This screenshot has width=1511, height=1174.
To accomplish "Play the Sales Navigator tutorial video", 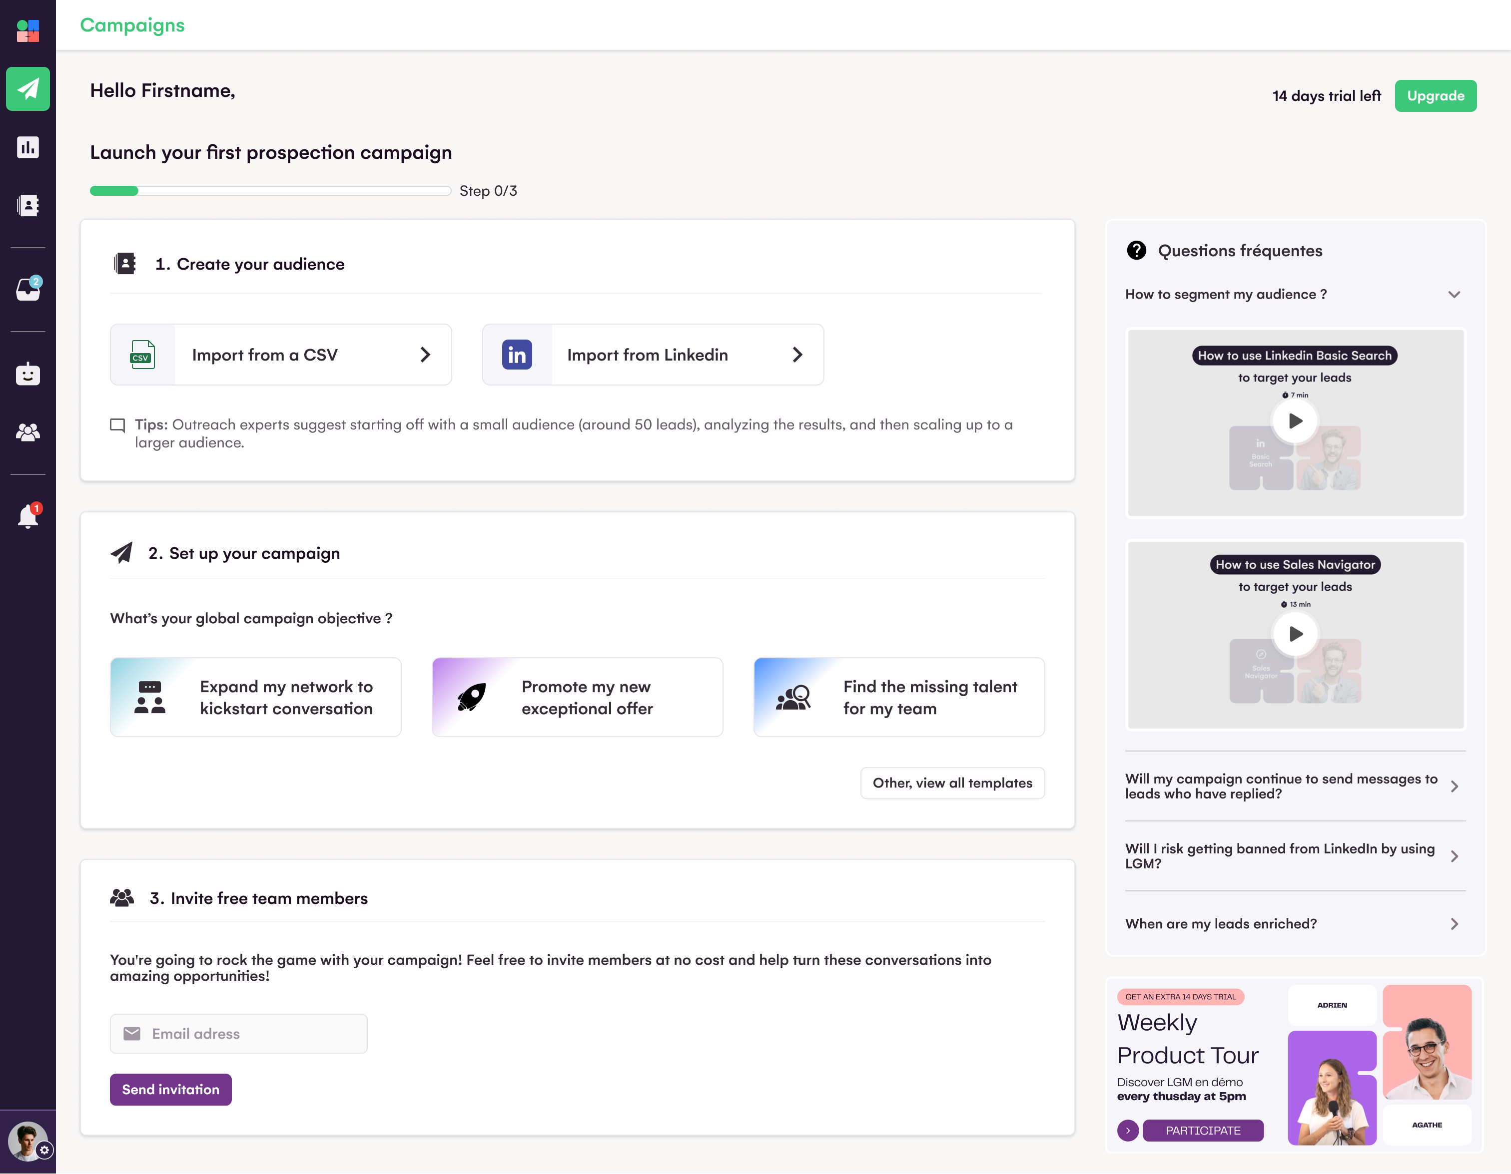I will coord(1295,633).
